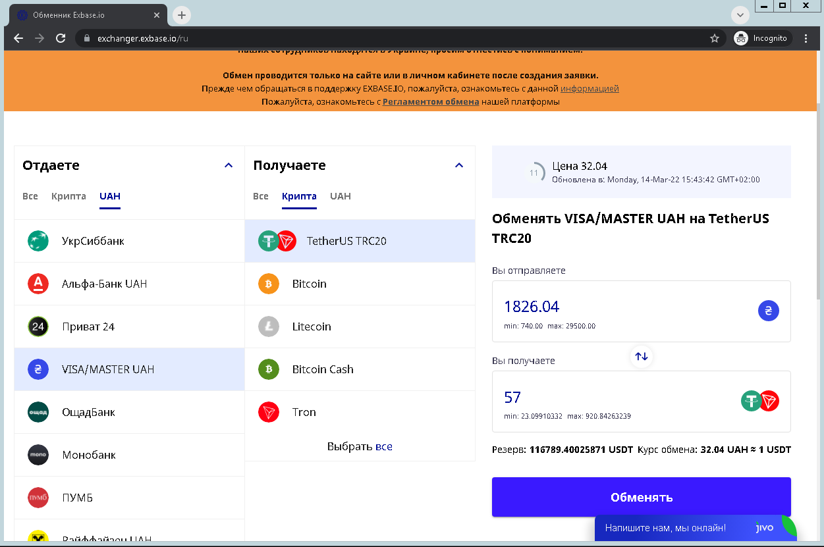Open the информацией link in the banner
Viewport: 824px width, 547px height.
point(590,88)
